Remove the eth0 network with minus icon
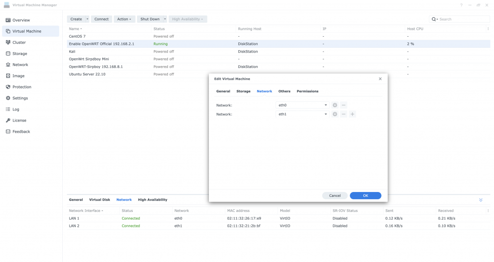Viewport: 494px width, 262px height. [x=343, y=105]
